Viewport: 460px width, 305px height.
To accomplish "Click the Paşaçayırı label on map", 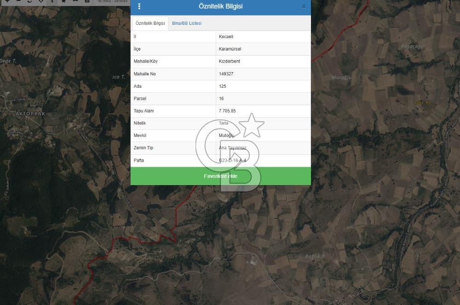I will click(x=414, y=46).
